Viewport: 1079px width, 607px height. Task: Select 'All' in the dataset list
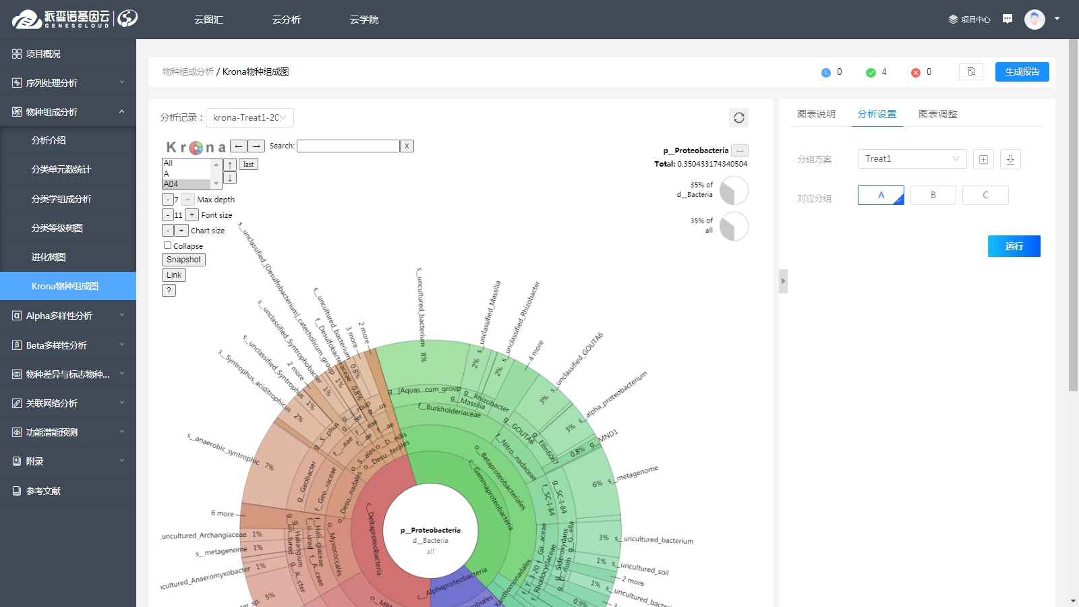tap(187, 163)
